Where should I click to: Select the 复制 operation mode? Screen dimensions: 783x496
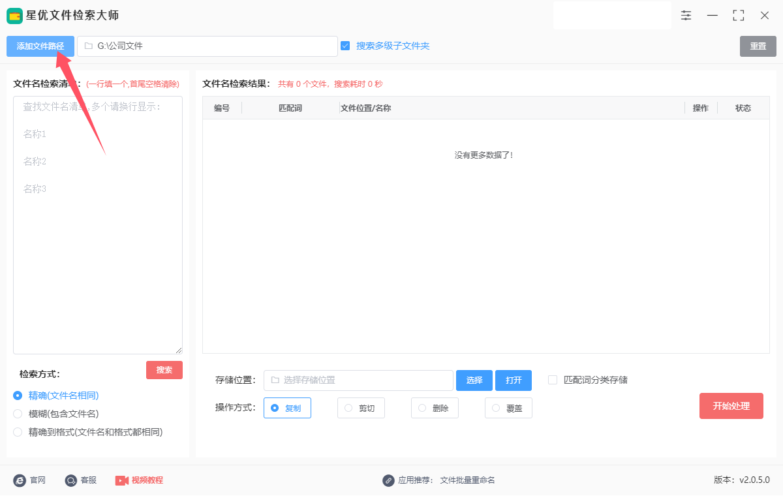click(x=287, y=408)
